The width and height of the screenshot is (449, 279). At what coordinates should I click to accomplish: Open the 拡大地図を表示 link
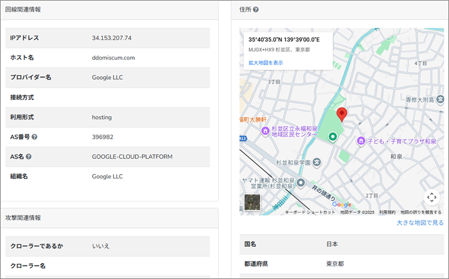(x=265, y=63)
